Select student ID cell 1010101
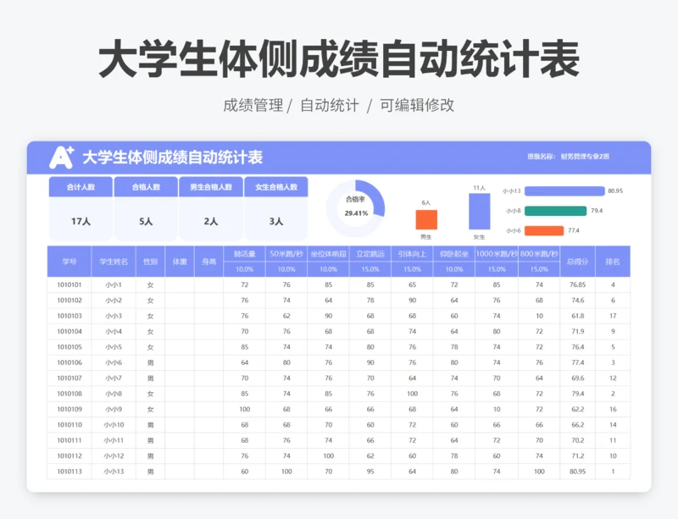This screenshot has width=678, height=519. click(69, 284)
